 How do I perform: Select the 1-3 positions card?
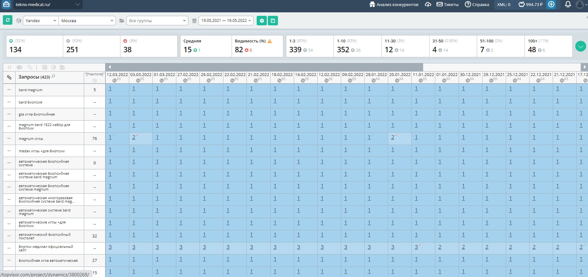(310, 46)
